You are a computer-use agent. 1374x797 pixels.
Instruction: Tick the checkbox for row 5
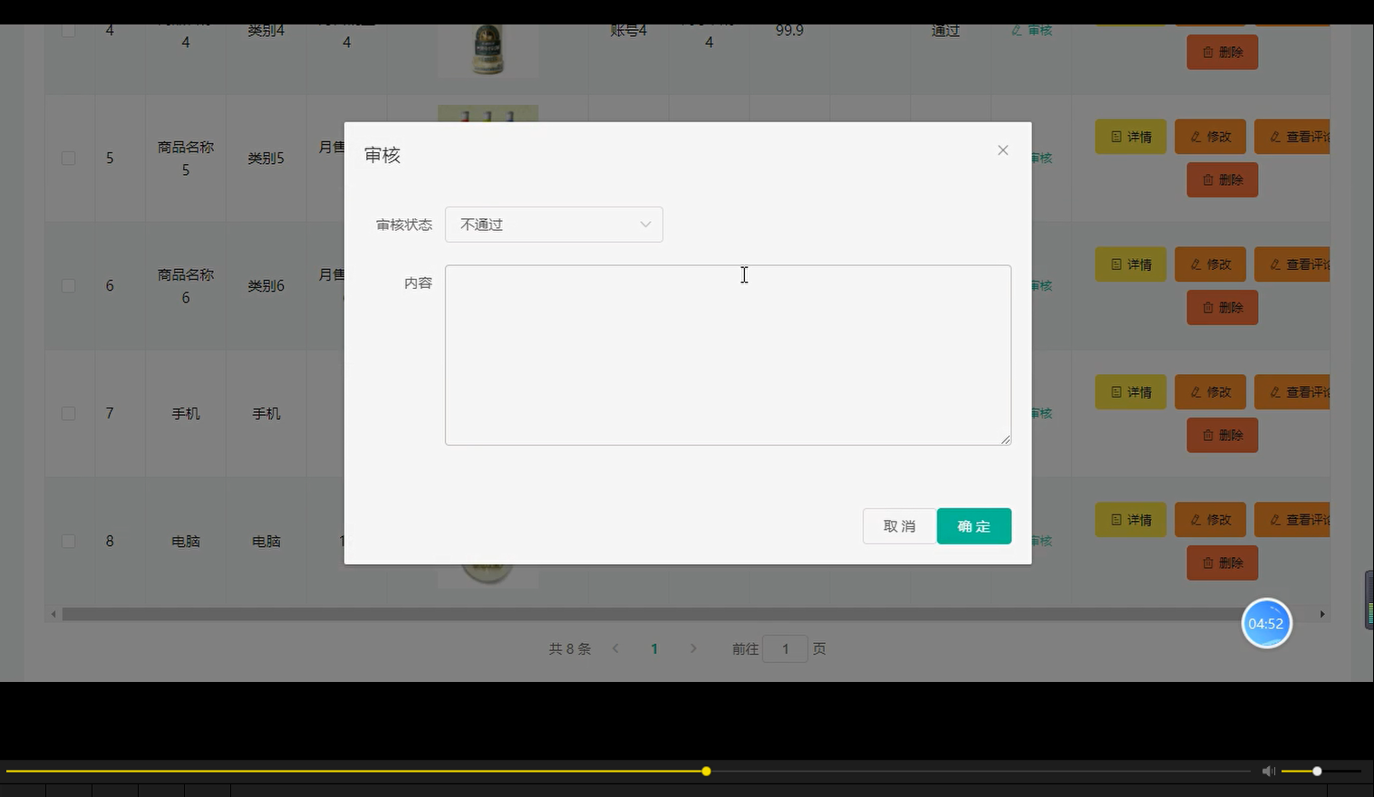point(68,158)
